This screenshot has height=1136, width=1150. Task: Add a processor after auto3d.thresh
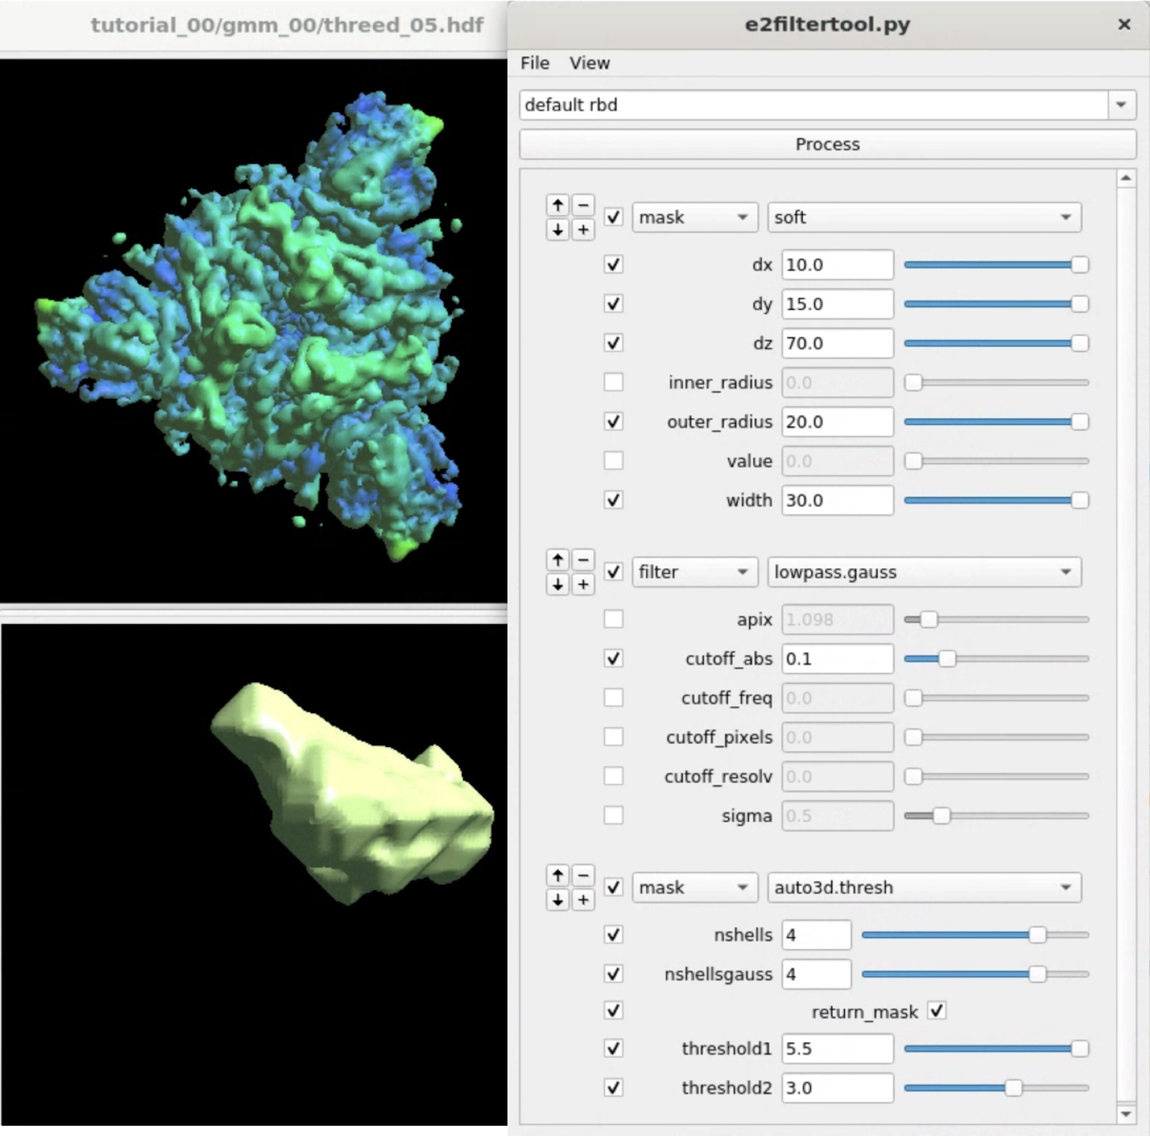pyautogui.click(x=583, y=900)
